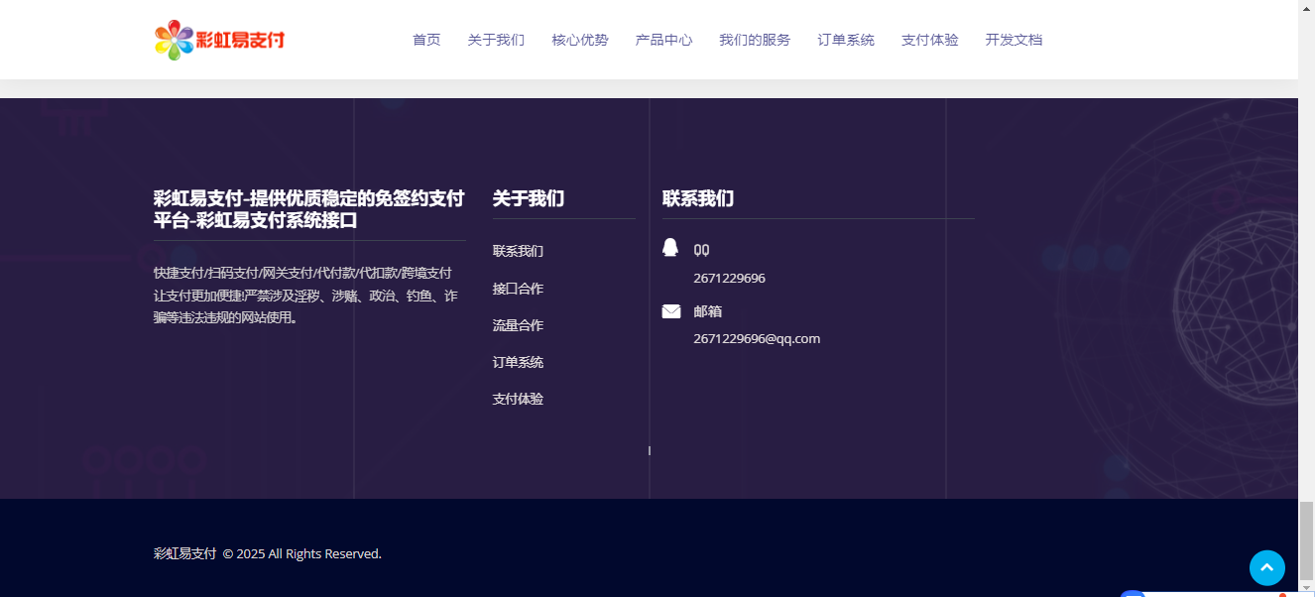
Task: Click the footer 联系我们 link
Action: [518, 251]
